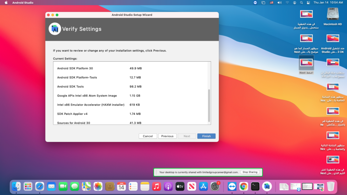Click the Android Studio logo in wizard header

click(55, 29)
